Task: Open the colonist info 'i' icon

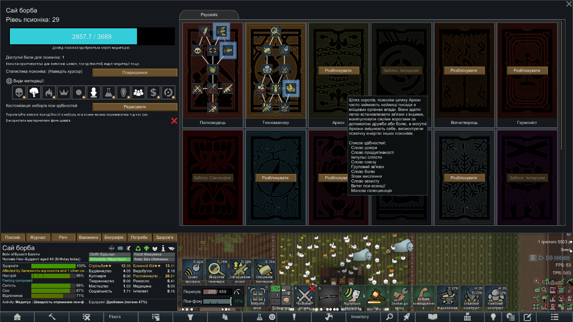Action: pos(163,248)
